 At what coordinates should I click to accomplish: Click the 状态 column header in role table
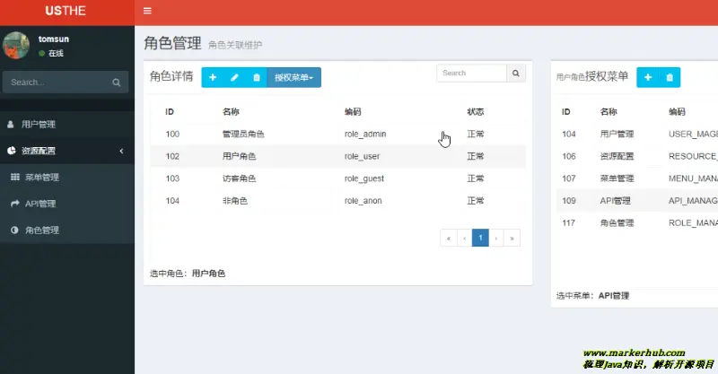tap(476, 112)
